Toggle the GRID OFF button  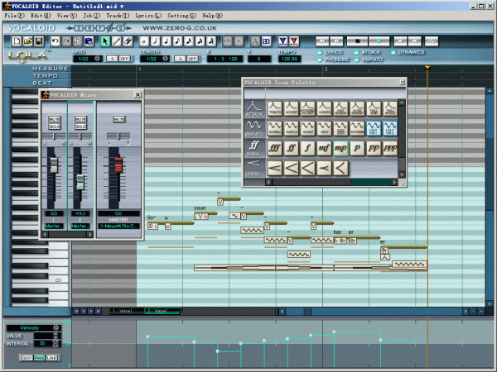point(125,59)
